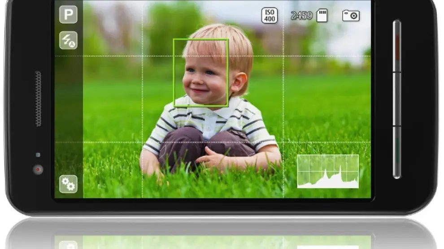Tap the earpiece speaker grille
The width and height of the screenshot is (444, 249).
pyautogui.click(x=38, y=99)
